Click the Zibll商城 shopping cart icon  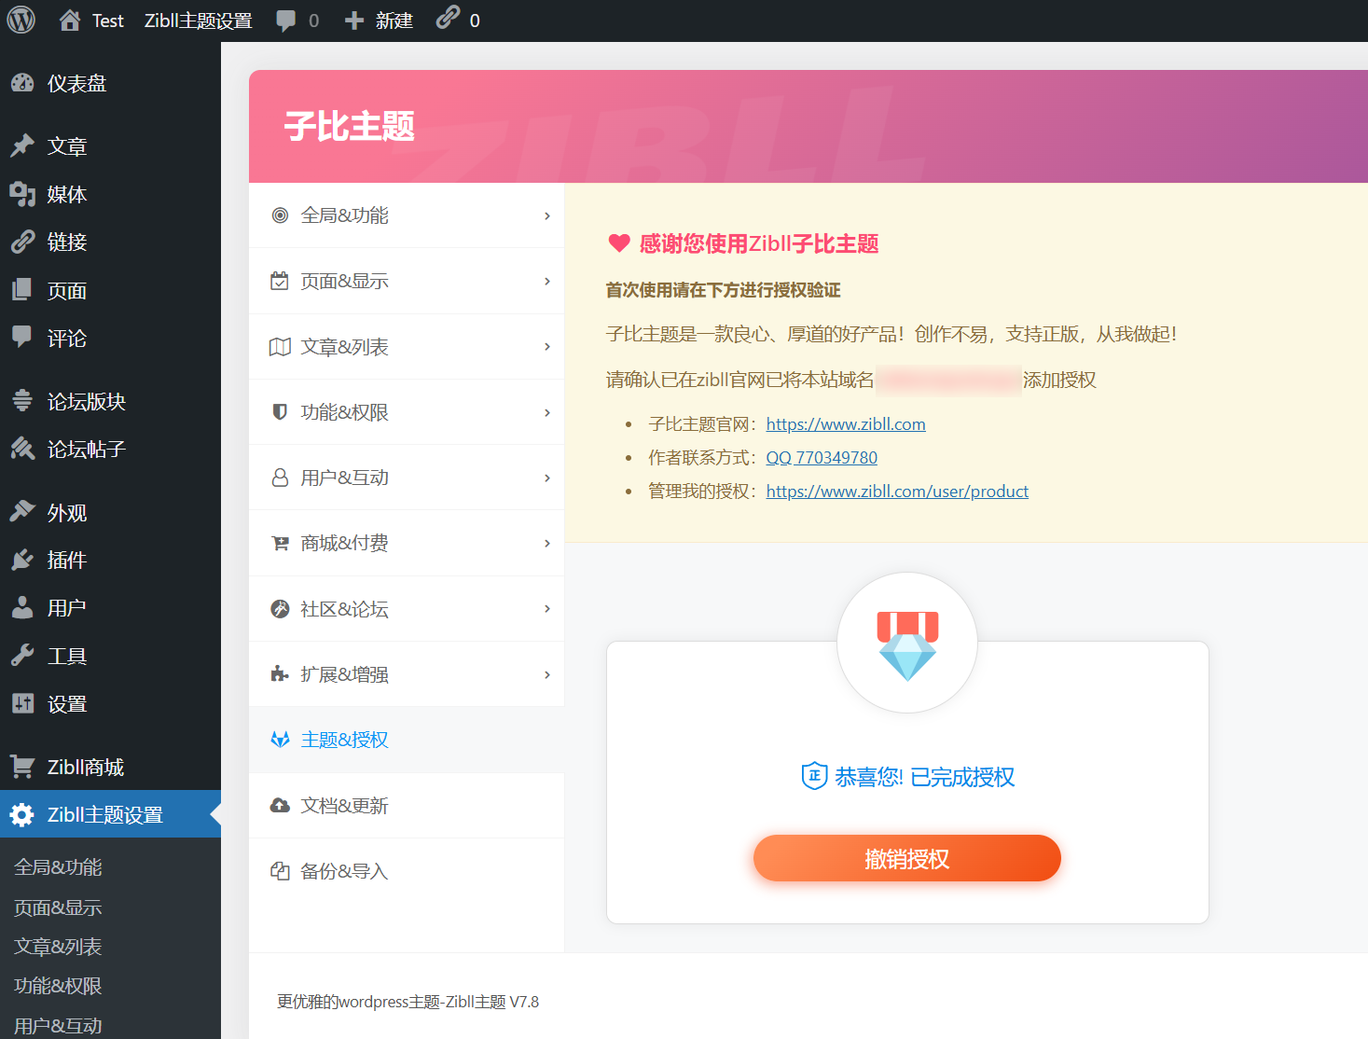pos(23,765)
